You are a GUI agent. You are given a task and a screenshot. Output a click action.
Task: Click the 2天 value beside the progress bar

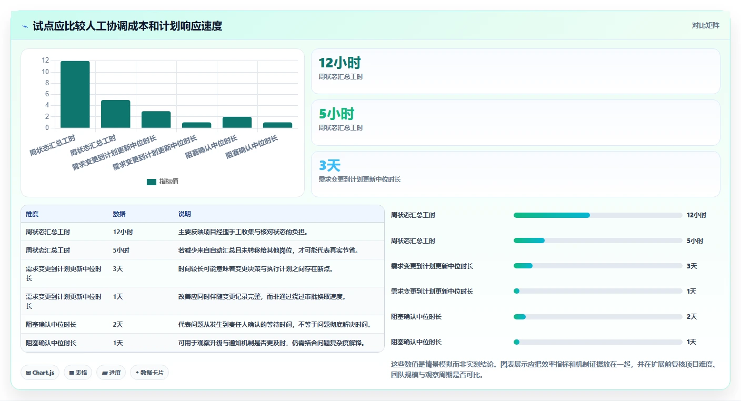[x=692, y=317]
